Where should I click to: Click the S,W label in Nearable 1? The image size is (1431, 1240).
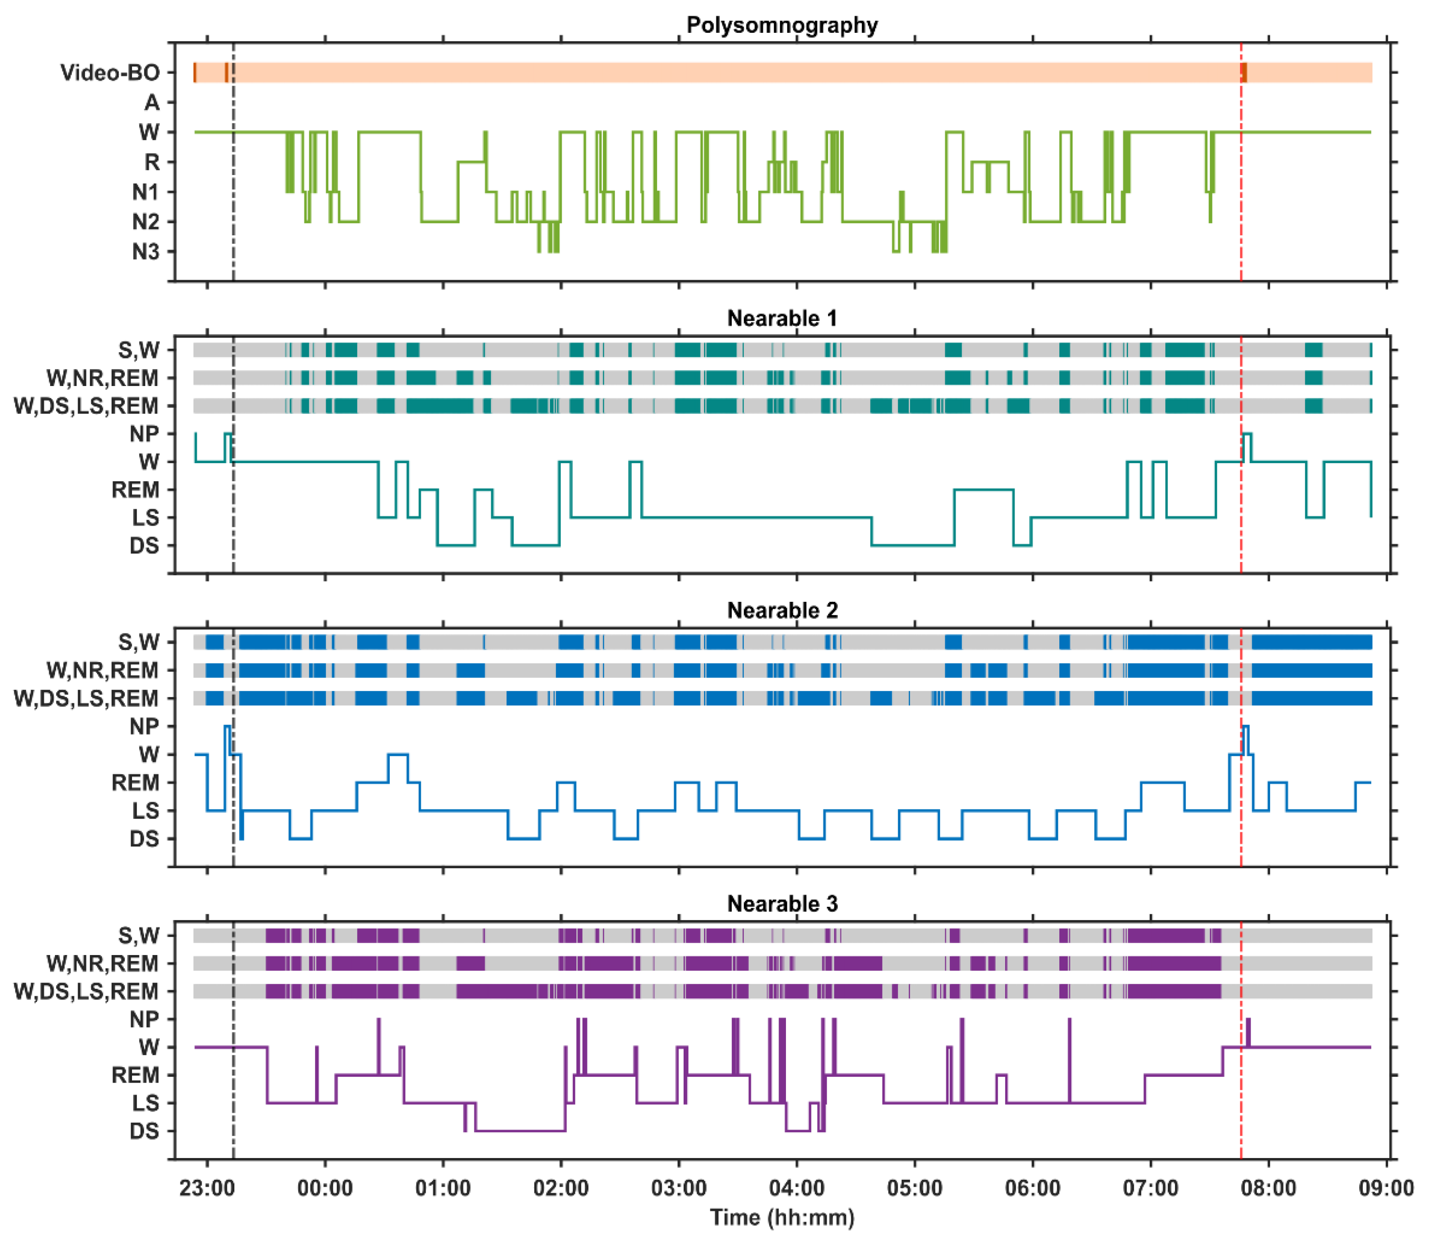[138, 350]
